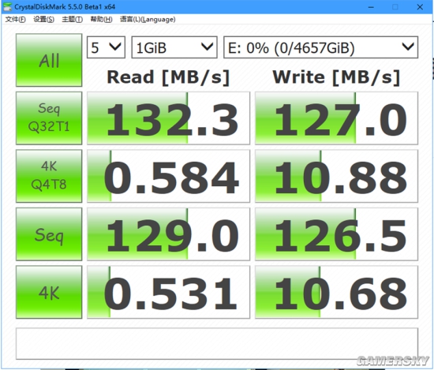This screenshot has height=370, width=434.
Task: Click the Seq Q32T1 read result 132.3
Action: [x=169, y=118]
